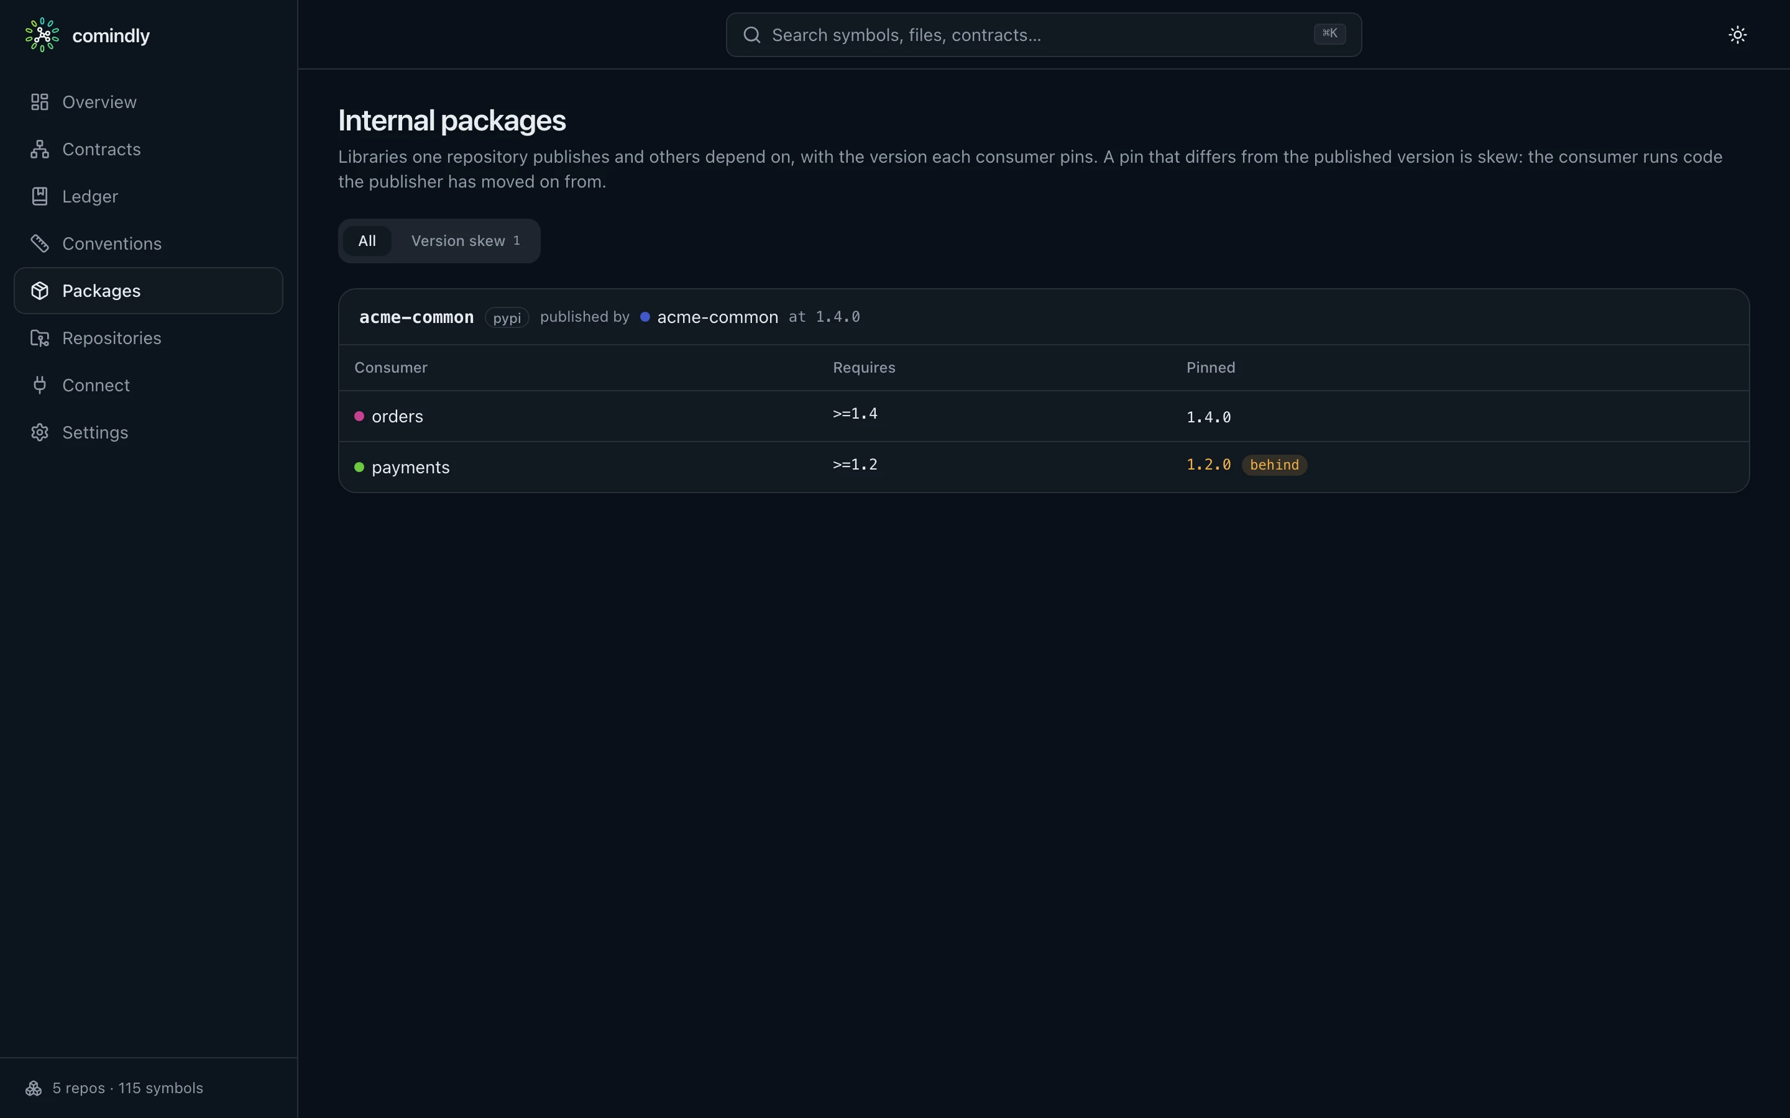
Task: Open the payments consumer row
Action: pos(1043,467)
